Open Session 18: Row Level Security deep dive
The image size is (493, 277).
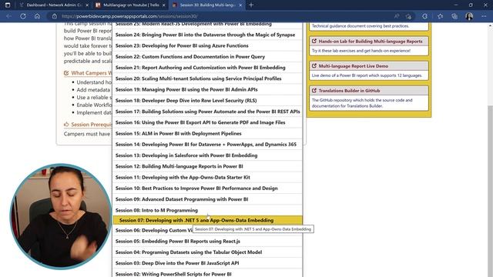[x=207, y=101]
